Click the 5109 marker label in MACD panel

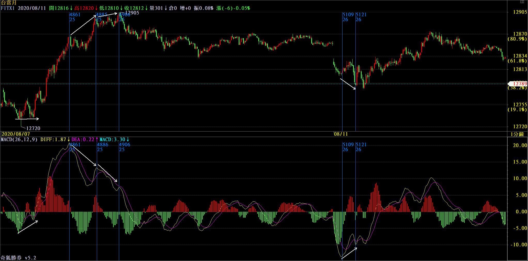coord(348,145)
